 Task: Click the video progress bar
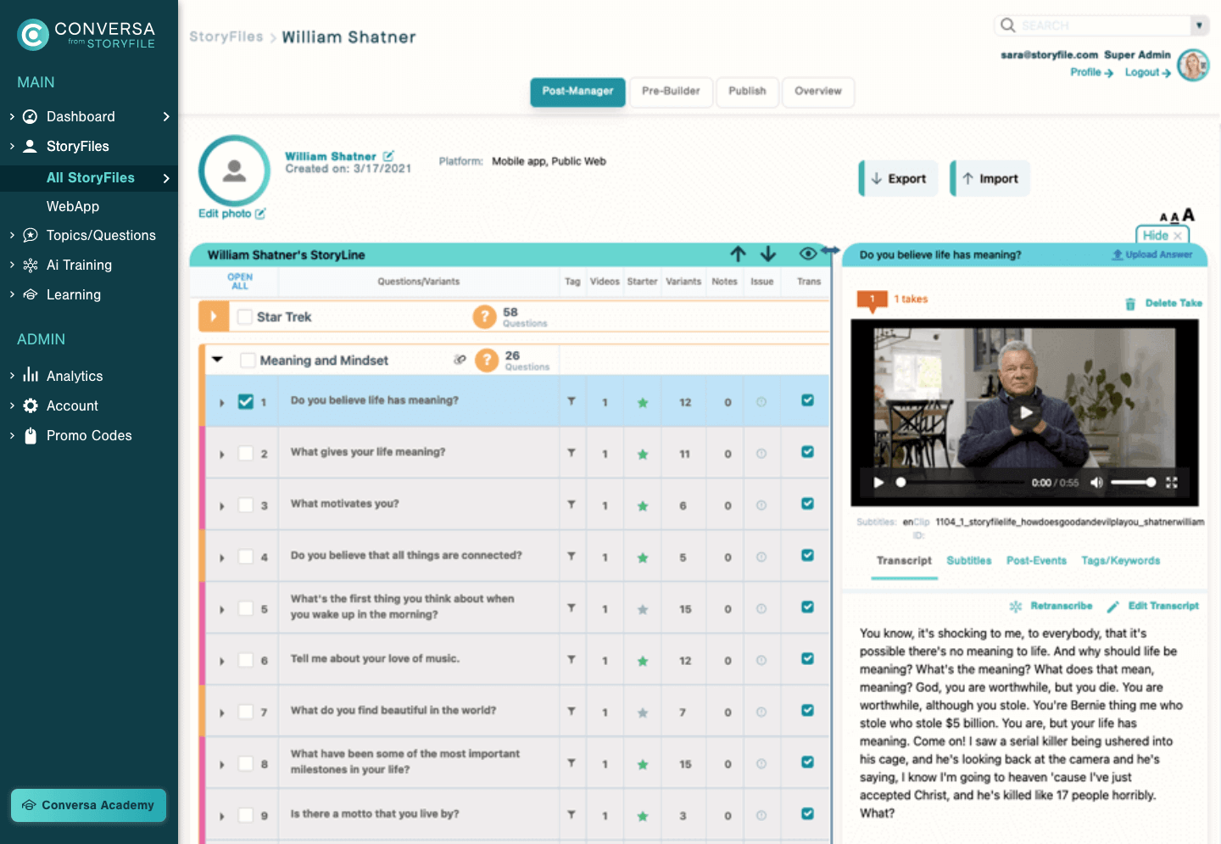(961, 483)
